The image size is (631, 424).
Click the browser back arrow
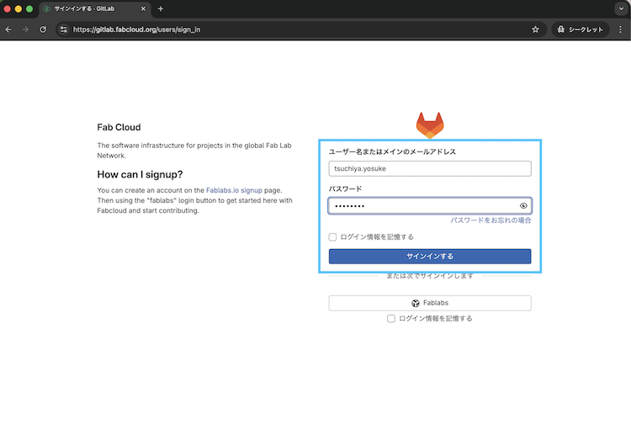click(x=9, y=29)
